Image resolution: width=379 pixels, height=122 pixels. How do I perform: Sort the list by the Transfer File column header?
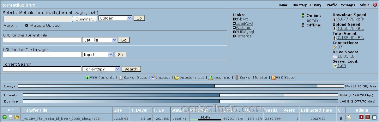coord(34,110)
